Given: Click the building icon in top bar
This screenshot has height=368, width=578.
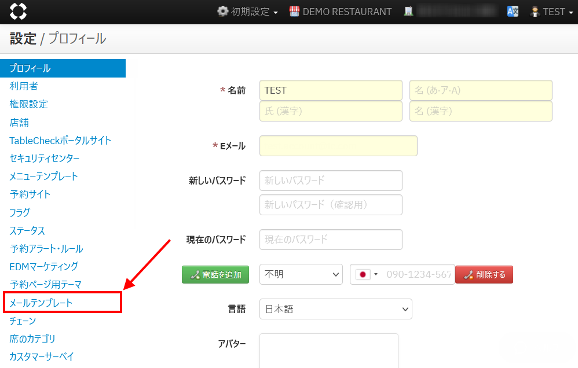Looking at the screenshot, I should coord(409,12).
